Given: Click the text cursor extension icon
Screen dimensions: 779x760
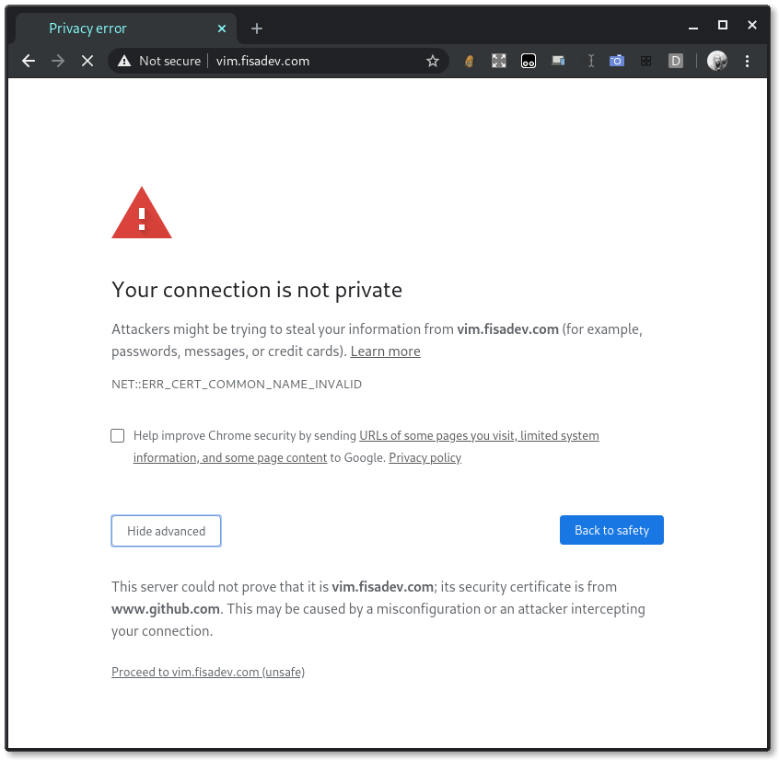Looking at the screenshot, I should coord(591,61).
